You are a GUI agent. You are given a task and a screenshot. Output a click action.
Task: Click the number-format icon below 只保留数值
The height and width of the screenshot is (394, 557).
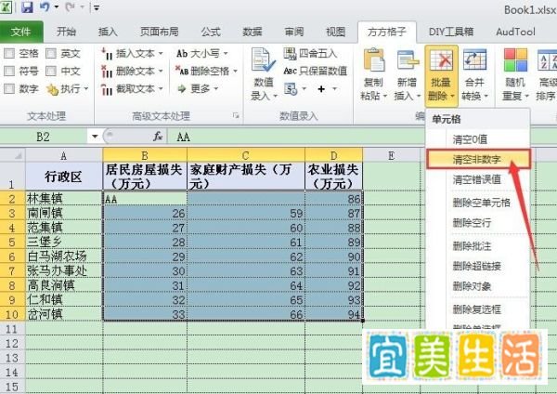pyautogui.click(x=291, y=89)
